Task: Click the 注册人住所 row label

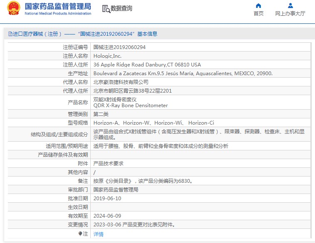Action: pyautogui.click(x=75, y=64)
